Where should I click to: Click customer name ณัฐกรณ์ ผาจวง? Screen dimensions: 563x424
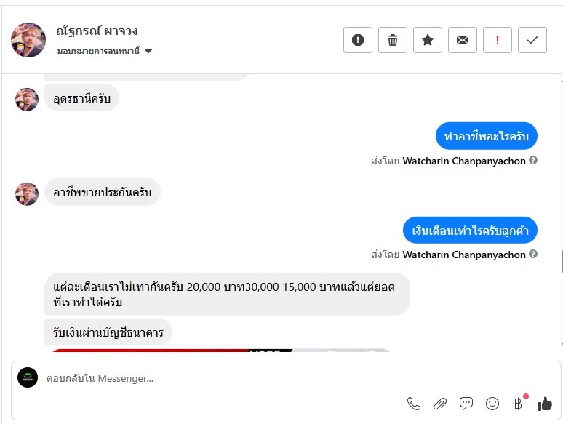click(97, 31)
